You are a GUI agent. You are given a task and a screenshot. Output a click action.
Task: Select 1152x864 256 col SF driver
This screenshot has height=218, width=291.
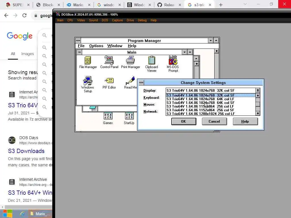(x=211, y=110)
